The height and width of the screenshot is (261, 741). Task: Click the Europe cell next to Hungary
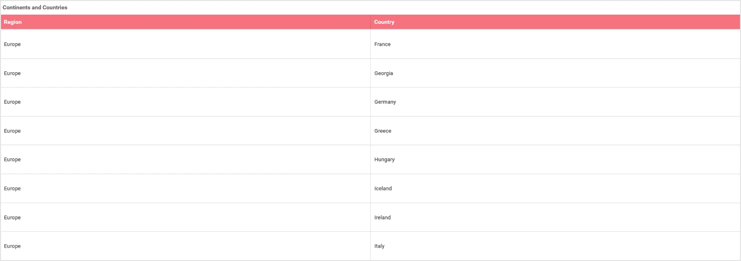pos(12,160)
